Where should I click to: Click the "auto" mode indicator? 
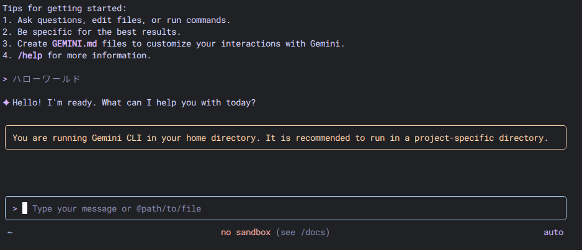tap(553, 232)
